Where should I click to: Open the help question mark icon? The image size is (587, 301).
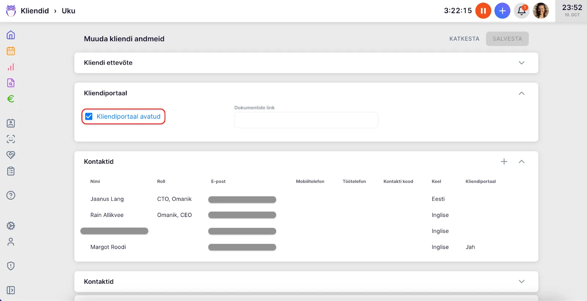pos(11,195)
